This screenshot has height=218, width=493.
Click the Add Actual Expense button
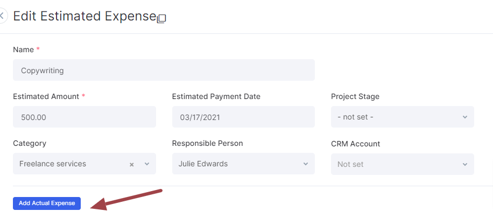click(47, 203)
